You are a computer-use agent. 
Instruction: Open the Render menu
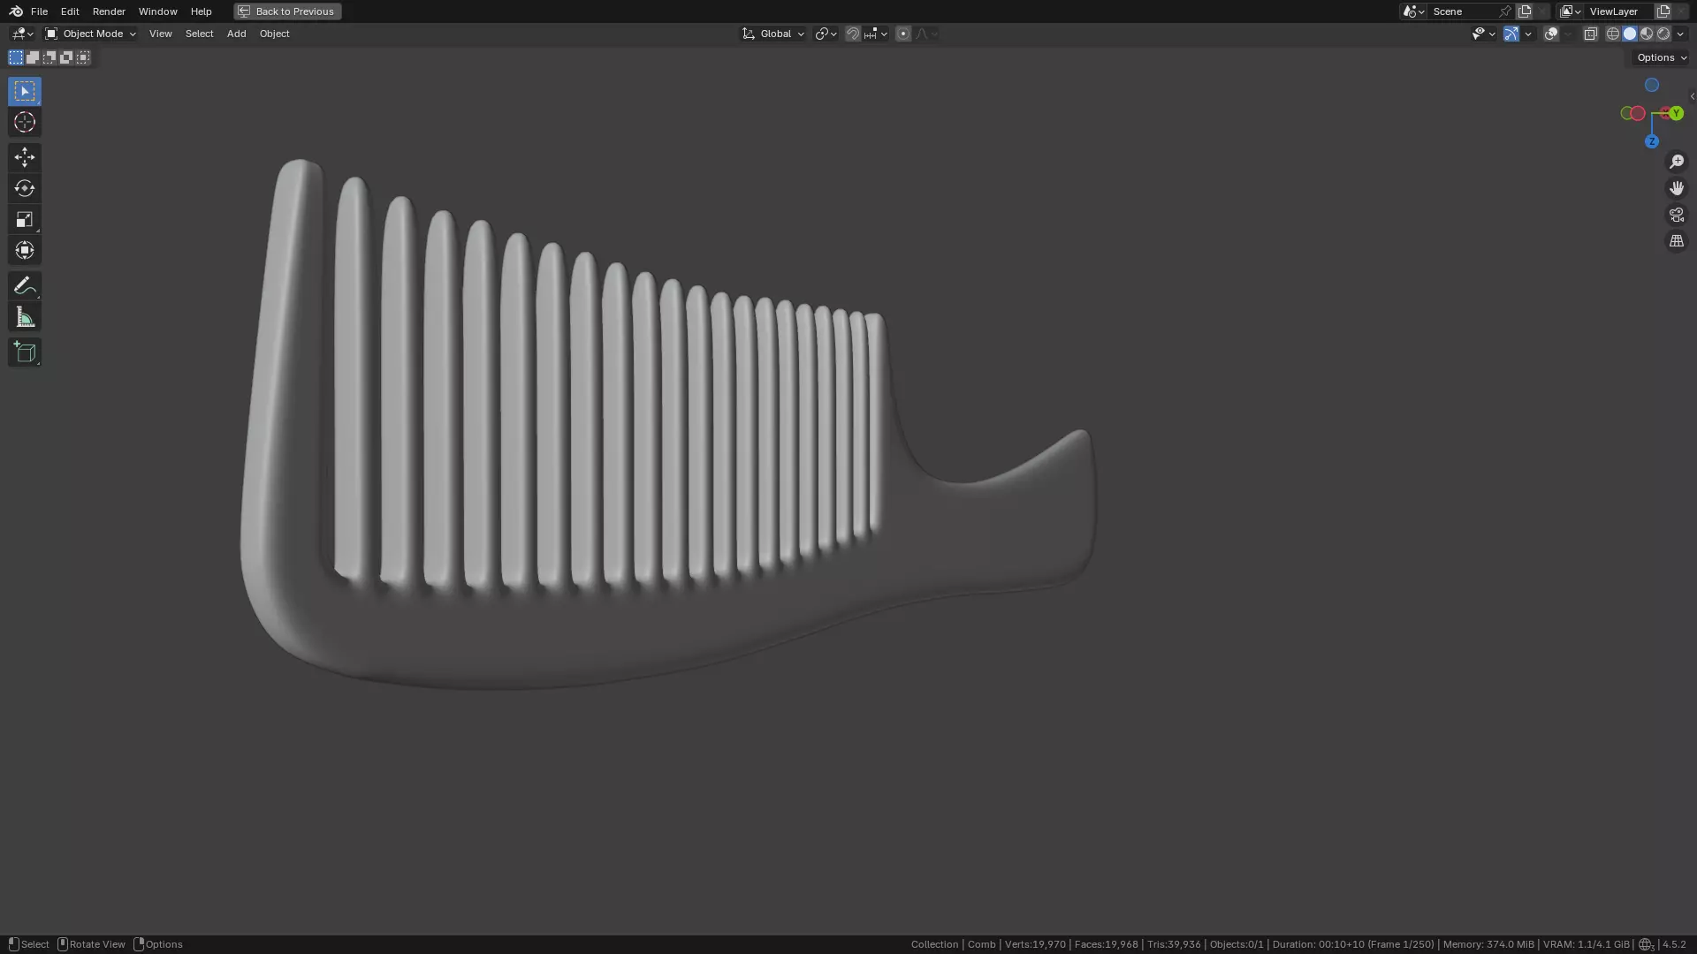coord(109,11)
